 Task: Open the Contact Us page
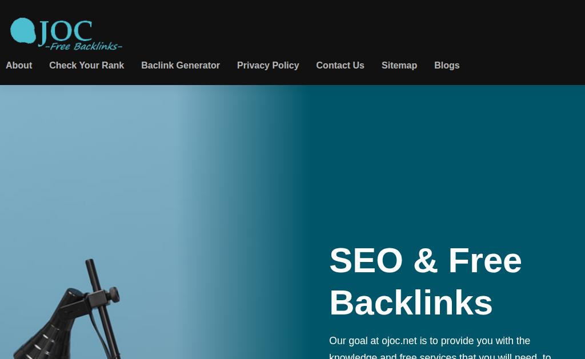(x=340, y=65)
